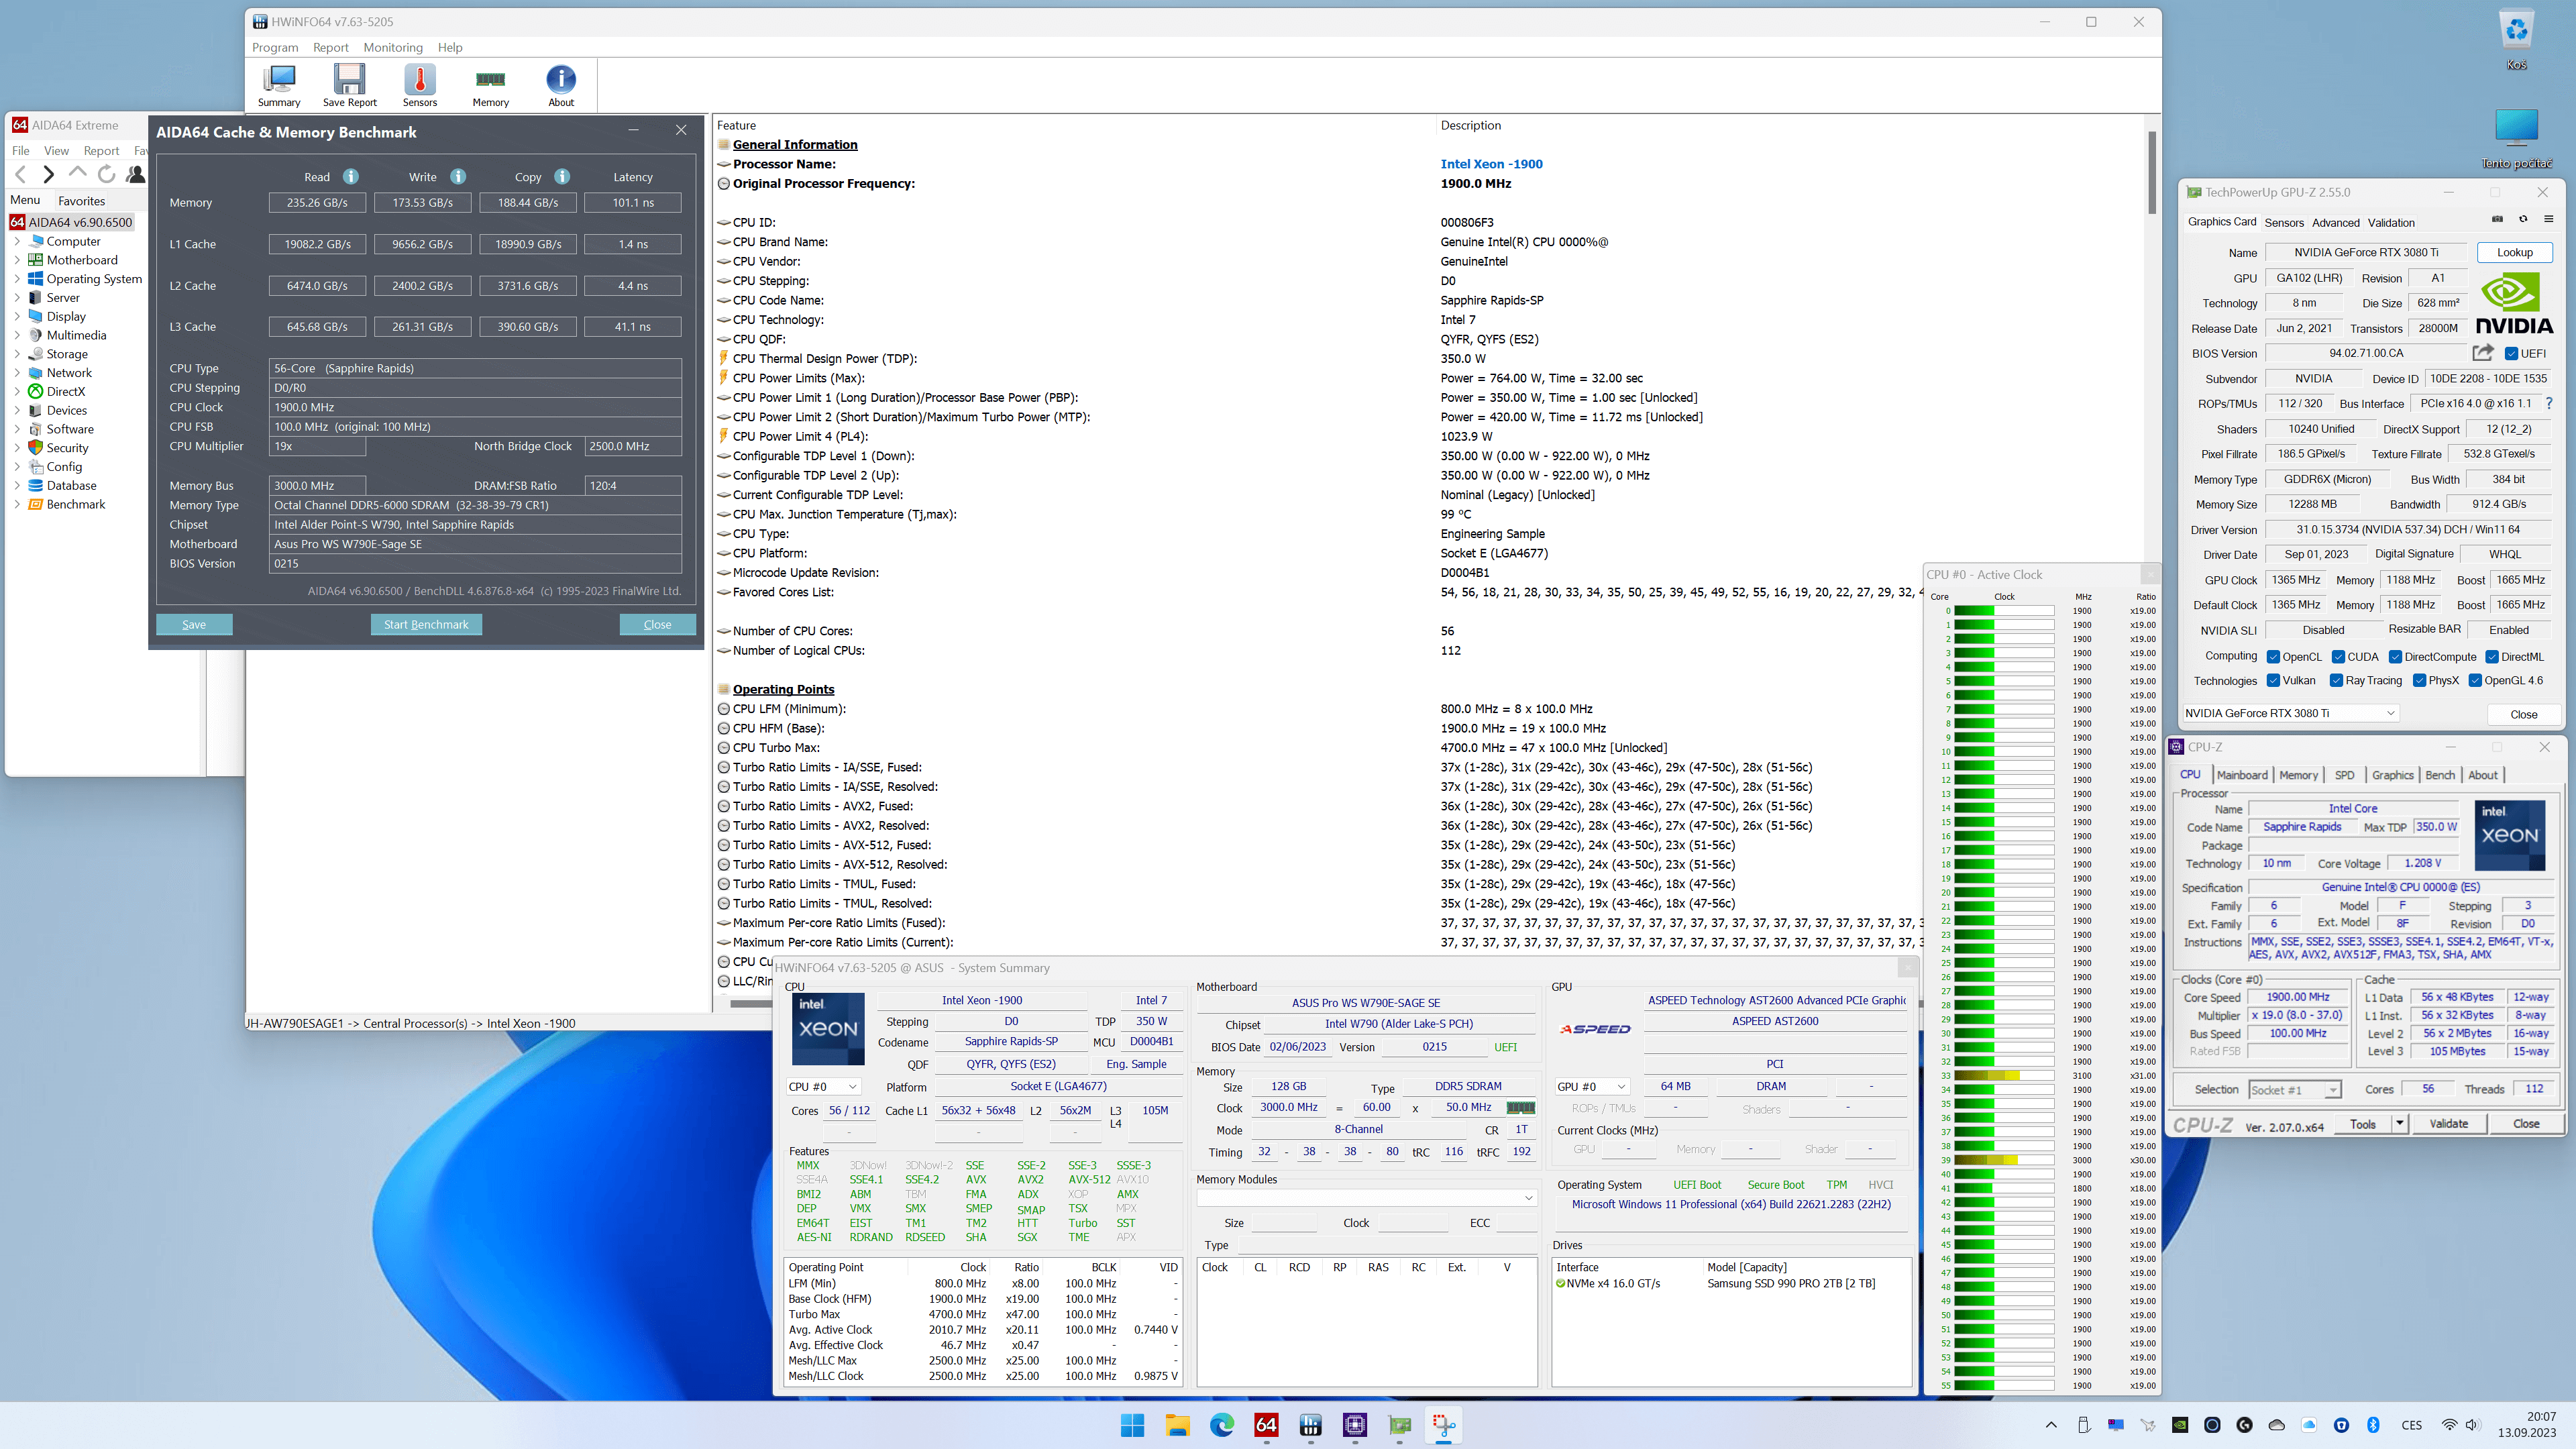Click Memory Read value 235.26 GB/s
The width and height of the screenshot is (2576, 1449).
pyautogui.click(x=317, y=202)
